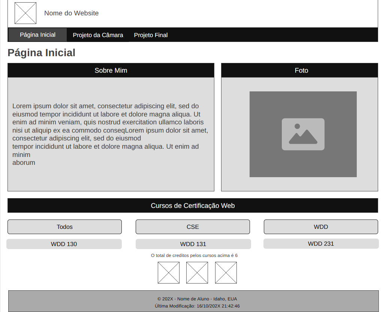This screenshot has width=383, height=312.
Task: Click the Lorem ipsum paragraph in Sobre Mim
Action: click(111, 134)
